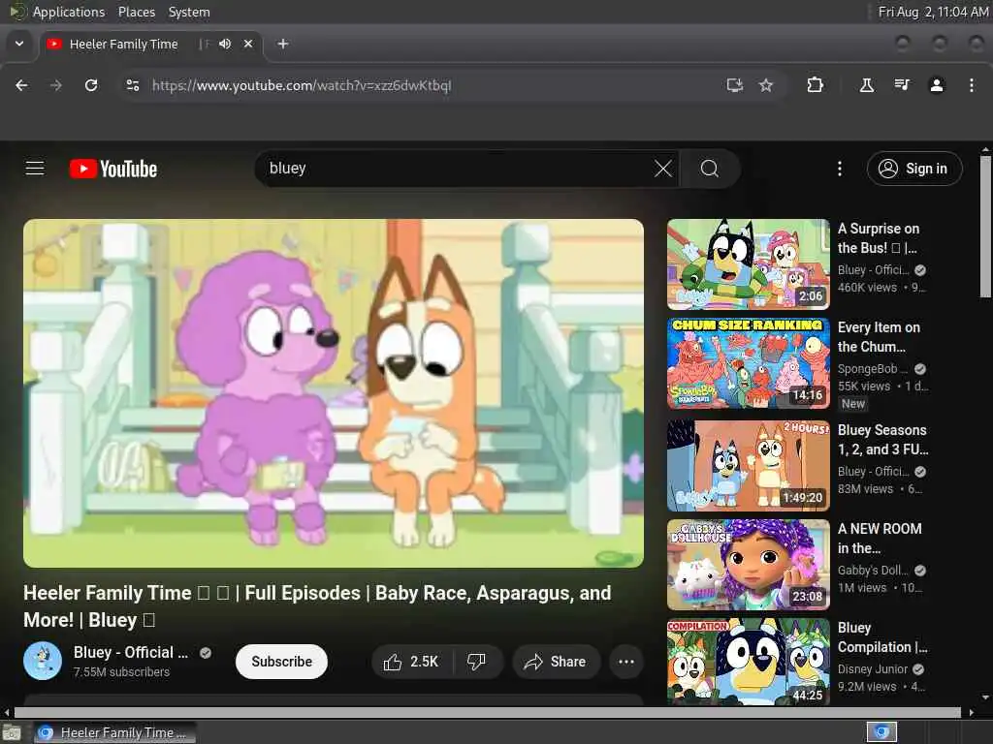
Task: Open Every Item on the Chum title
Action: pos(879,336)
